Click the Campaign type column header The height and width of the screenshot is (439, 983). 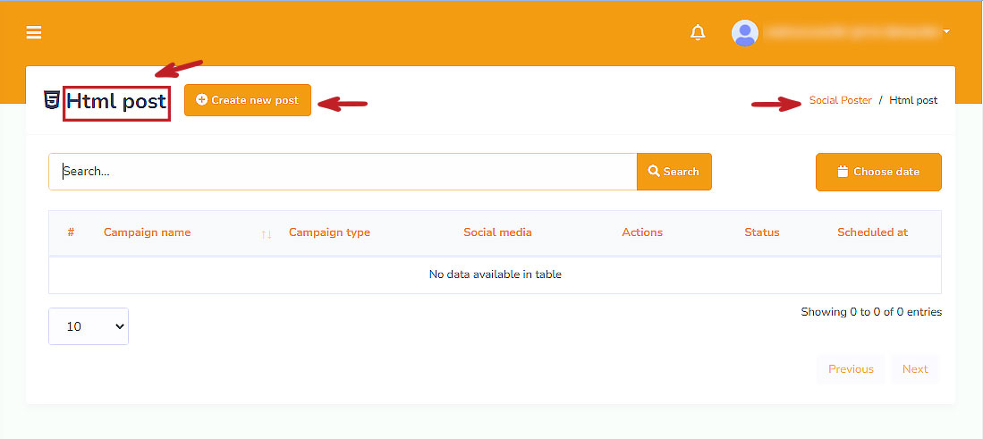click(329, 232)
